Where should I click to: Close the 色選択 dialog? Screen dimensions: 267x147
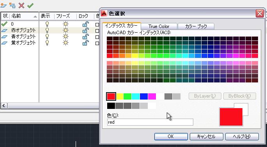point(260,14)
